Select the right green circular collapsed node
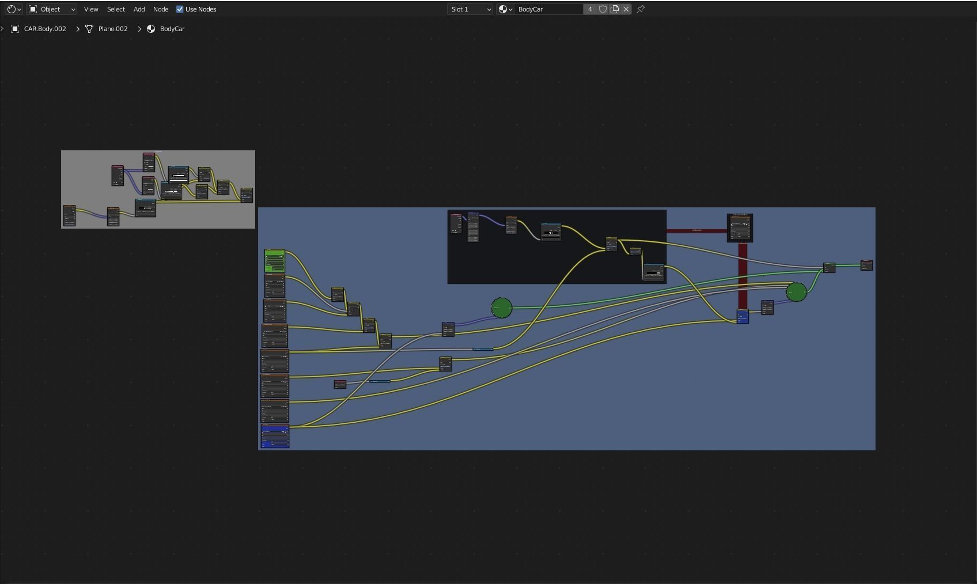 click(796, 292)
